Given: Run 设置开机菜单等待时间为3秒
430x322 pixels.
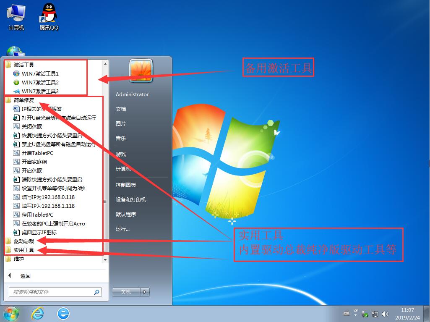Looking at the screenshot, I should [x=50, y=188].
